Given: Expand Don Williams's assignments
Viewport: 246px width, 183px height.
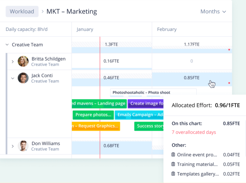Looking at the screenshot, I should (x=12, y=146).
